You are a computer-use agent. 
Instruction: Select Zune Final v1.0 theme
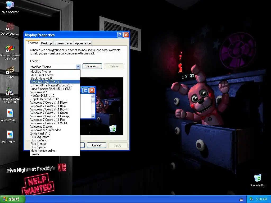pyautogui.click(x=55, y=133)
